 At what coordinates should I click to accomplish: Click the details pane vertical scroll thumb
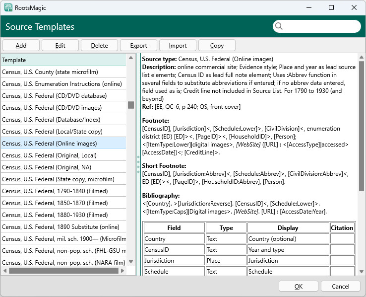click(362, 126)
